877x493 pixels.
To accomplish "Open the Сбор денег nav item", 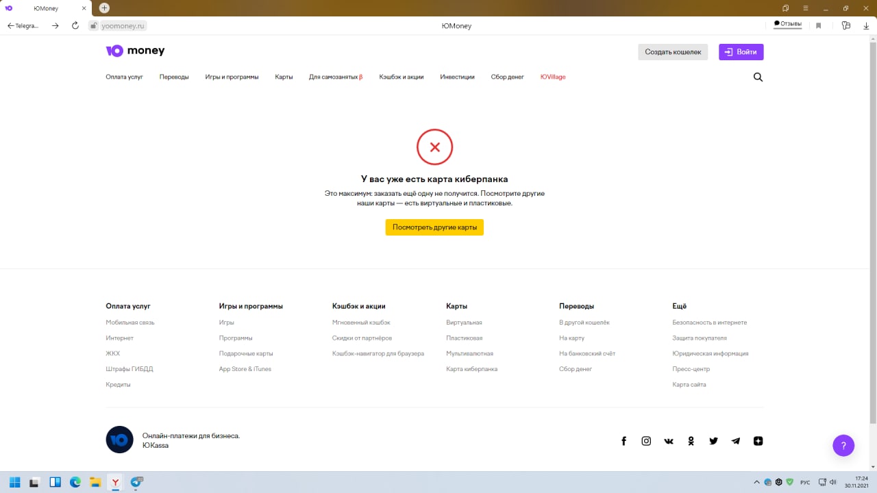I will (507, 77).
